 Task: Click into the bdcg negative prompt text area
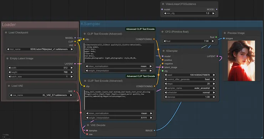120,100
